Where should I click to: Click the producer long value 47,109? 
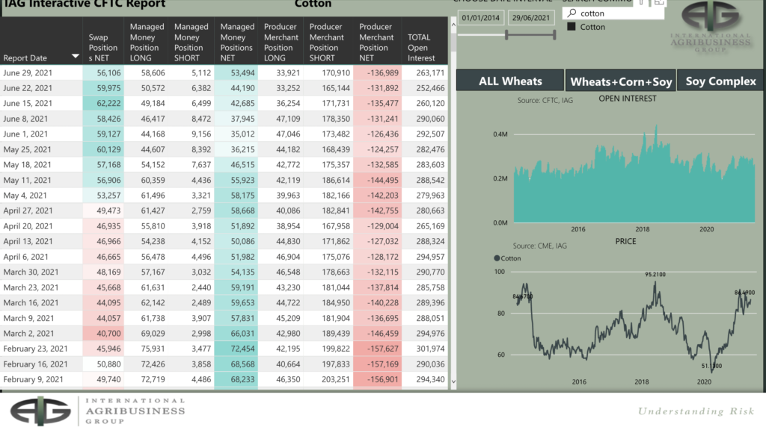[x=288, y=119]
